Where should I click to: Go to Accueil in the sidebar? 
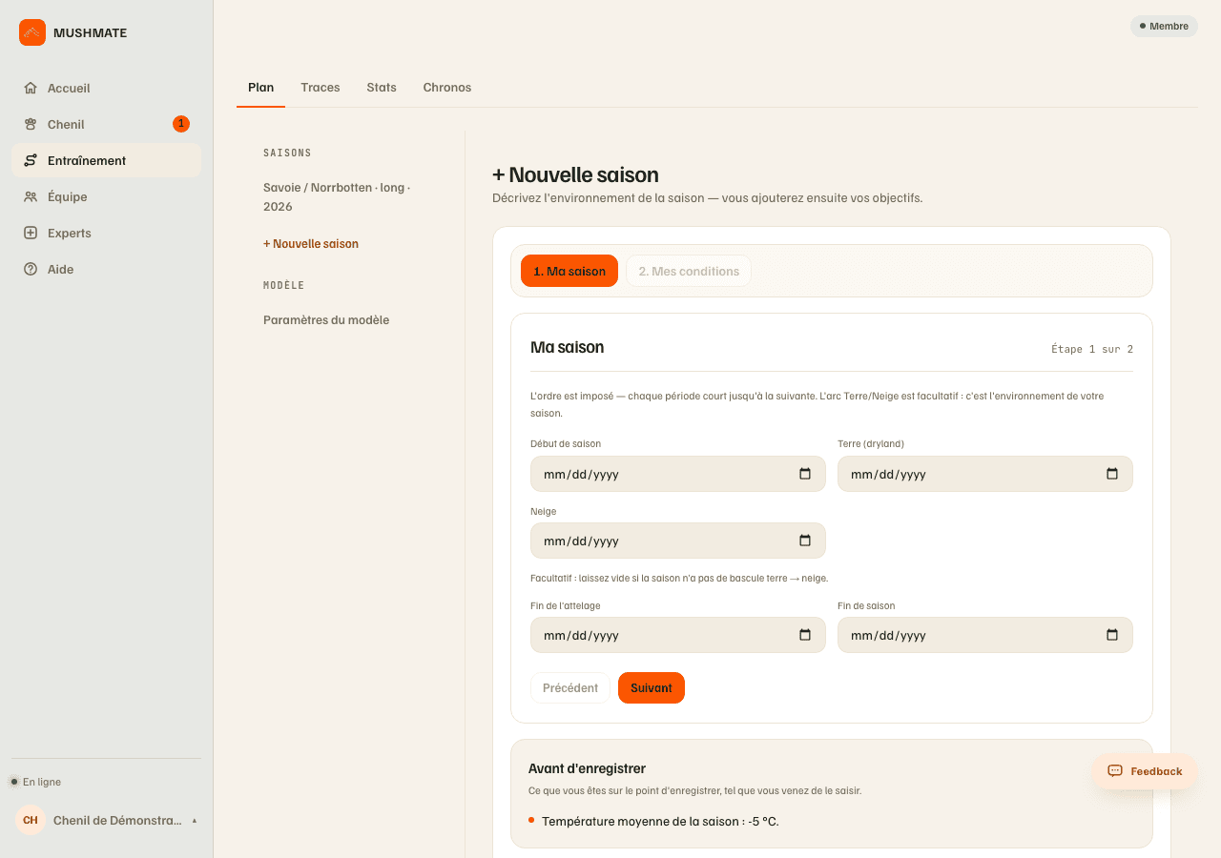[106, 88]
